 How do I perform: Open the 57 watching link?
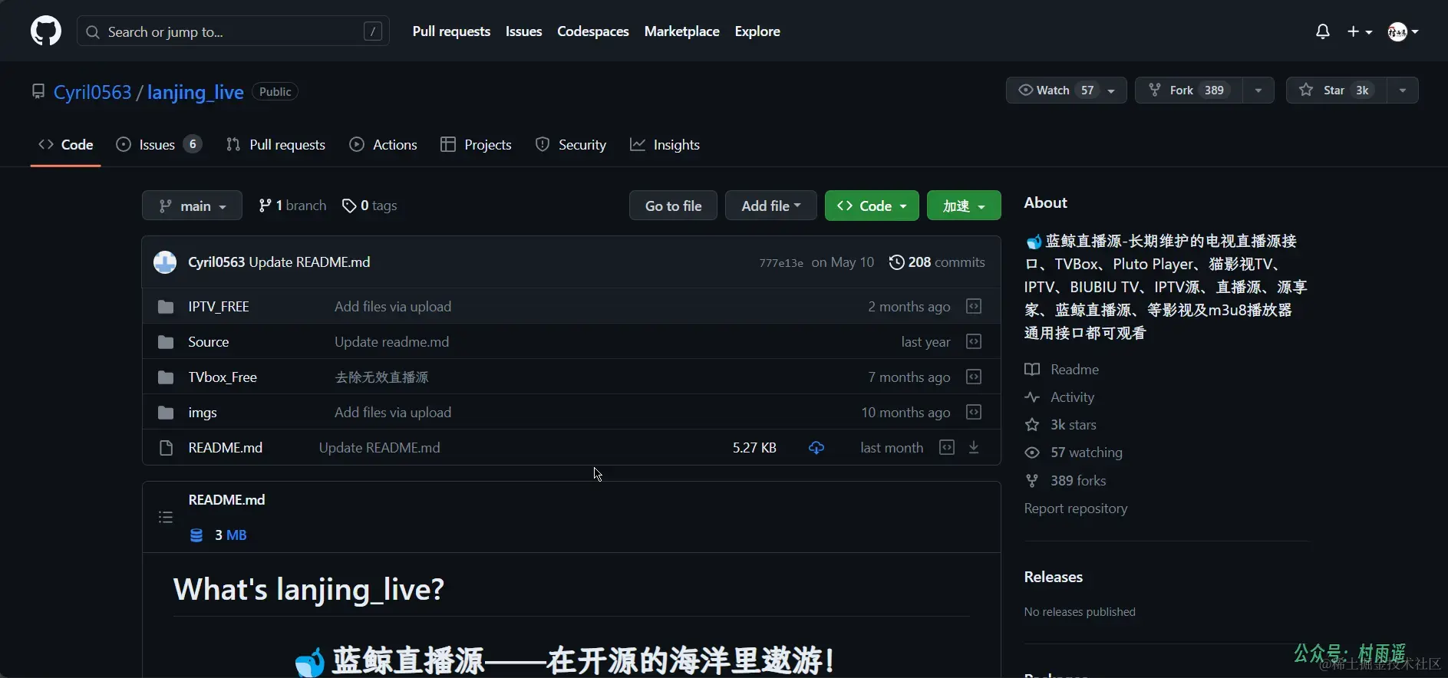(x=1074, y=453)
